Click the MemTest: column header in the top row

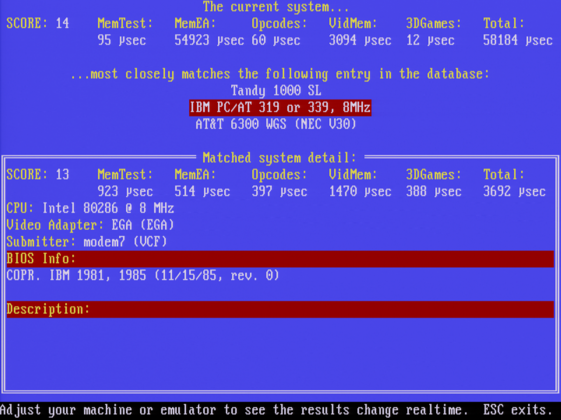coord(125,23)
